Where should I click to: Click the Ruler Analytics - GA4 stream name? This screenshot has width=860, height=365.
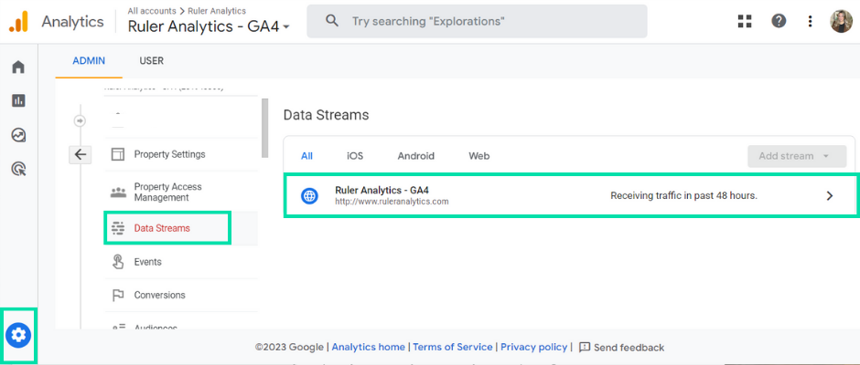tap(382, 190)
